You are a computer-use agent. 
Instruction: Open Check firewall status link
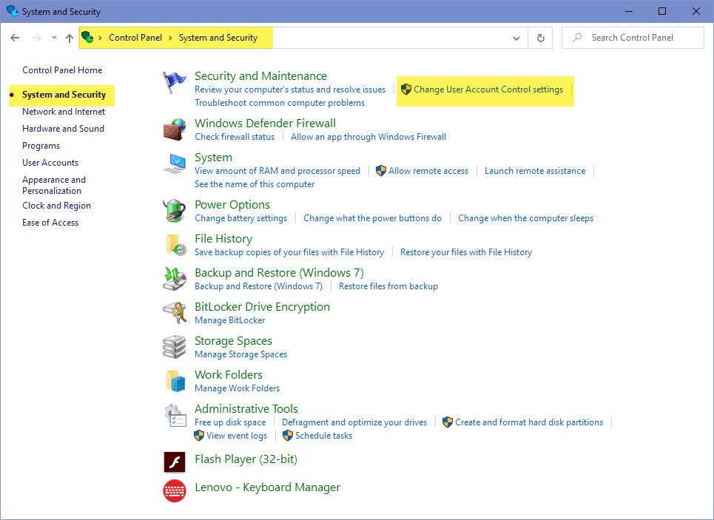tap(235, 137)
